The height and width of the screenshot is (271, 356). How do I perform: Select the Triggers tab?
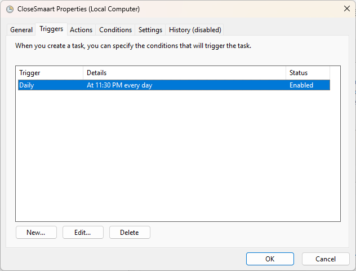(x=51, y=29)
